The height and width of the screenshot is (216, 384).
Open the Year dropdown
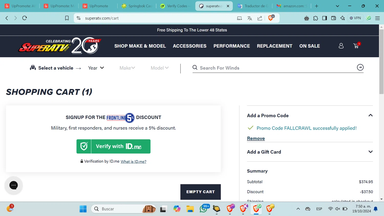[x=96, y=68]
